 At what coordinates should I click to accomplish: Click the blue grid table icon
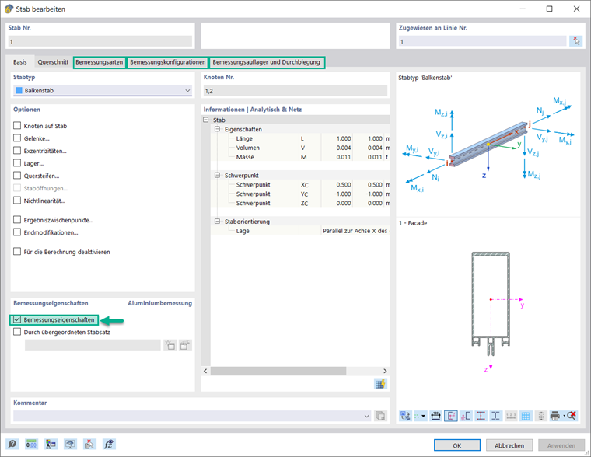526,416
